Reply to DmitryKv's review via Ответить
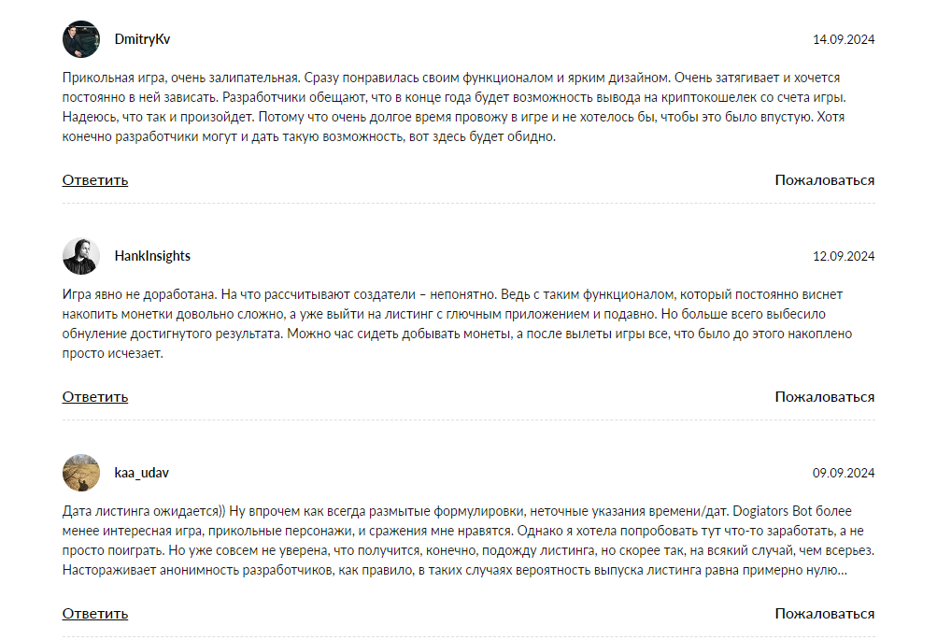 click(x=95, y=180)
